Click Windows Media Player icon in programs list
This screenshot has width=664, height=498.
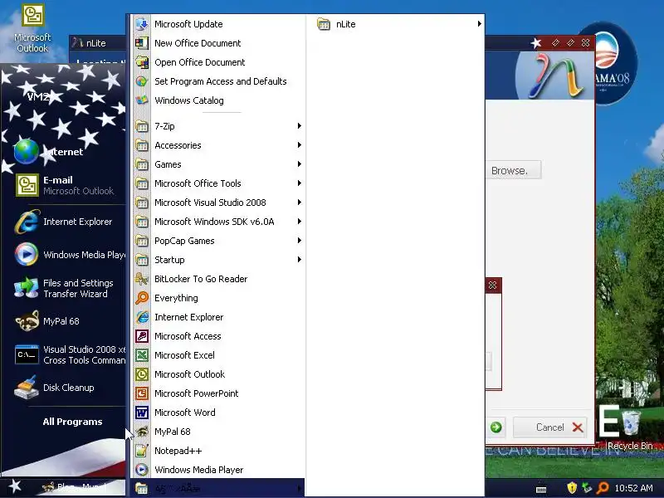[x=142, y=470]
